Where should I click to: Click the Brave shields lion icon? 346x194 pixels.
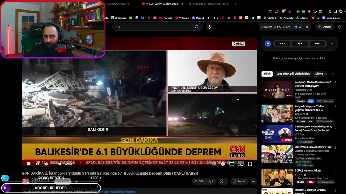(283, 11)
